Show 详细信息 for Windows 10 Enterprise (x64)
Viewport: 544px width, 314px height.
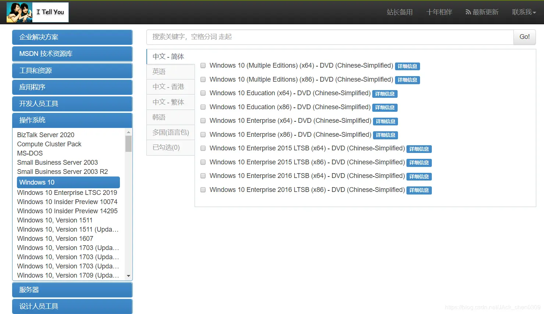click(x=385, y=121)
